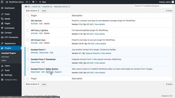Sort by the Plugin column header
This screenshot has width=175, height=98.
(x=34, y=16)
